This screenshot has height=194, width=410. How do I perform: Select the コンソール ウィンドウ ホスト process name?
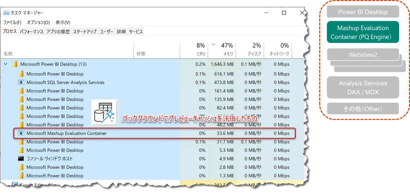coord(50,158)
